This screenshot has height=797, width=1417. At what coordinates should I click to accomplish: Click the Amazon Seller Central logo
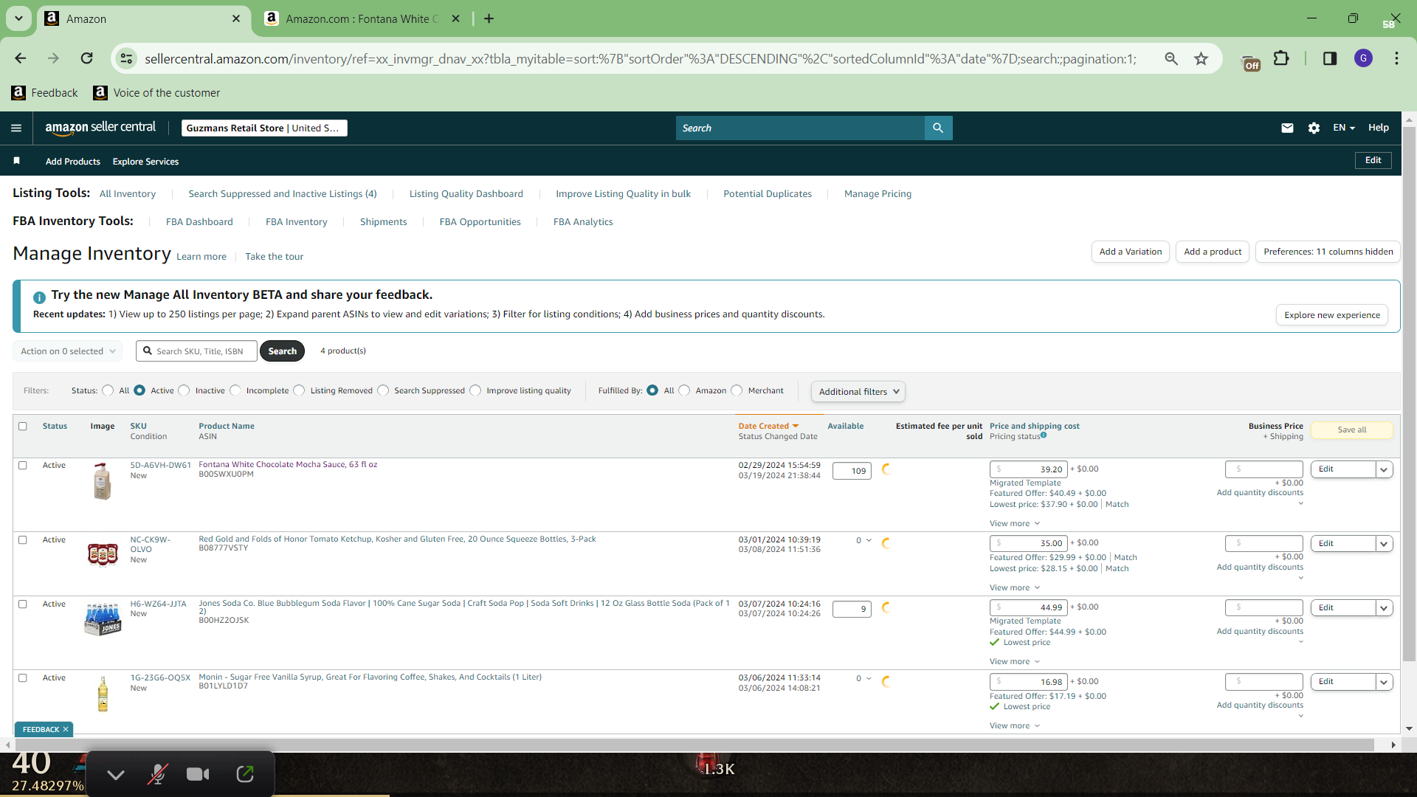tap(100, 128)
